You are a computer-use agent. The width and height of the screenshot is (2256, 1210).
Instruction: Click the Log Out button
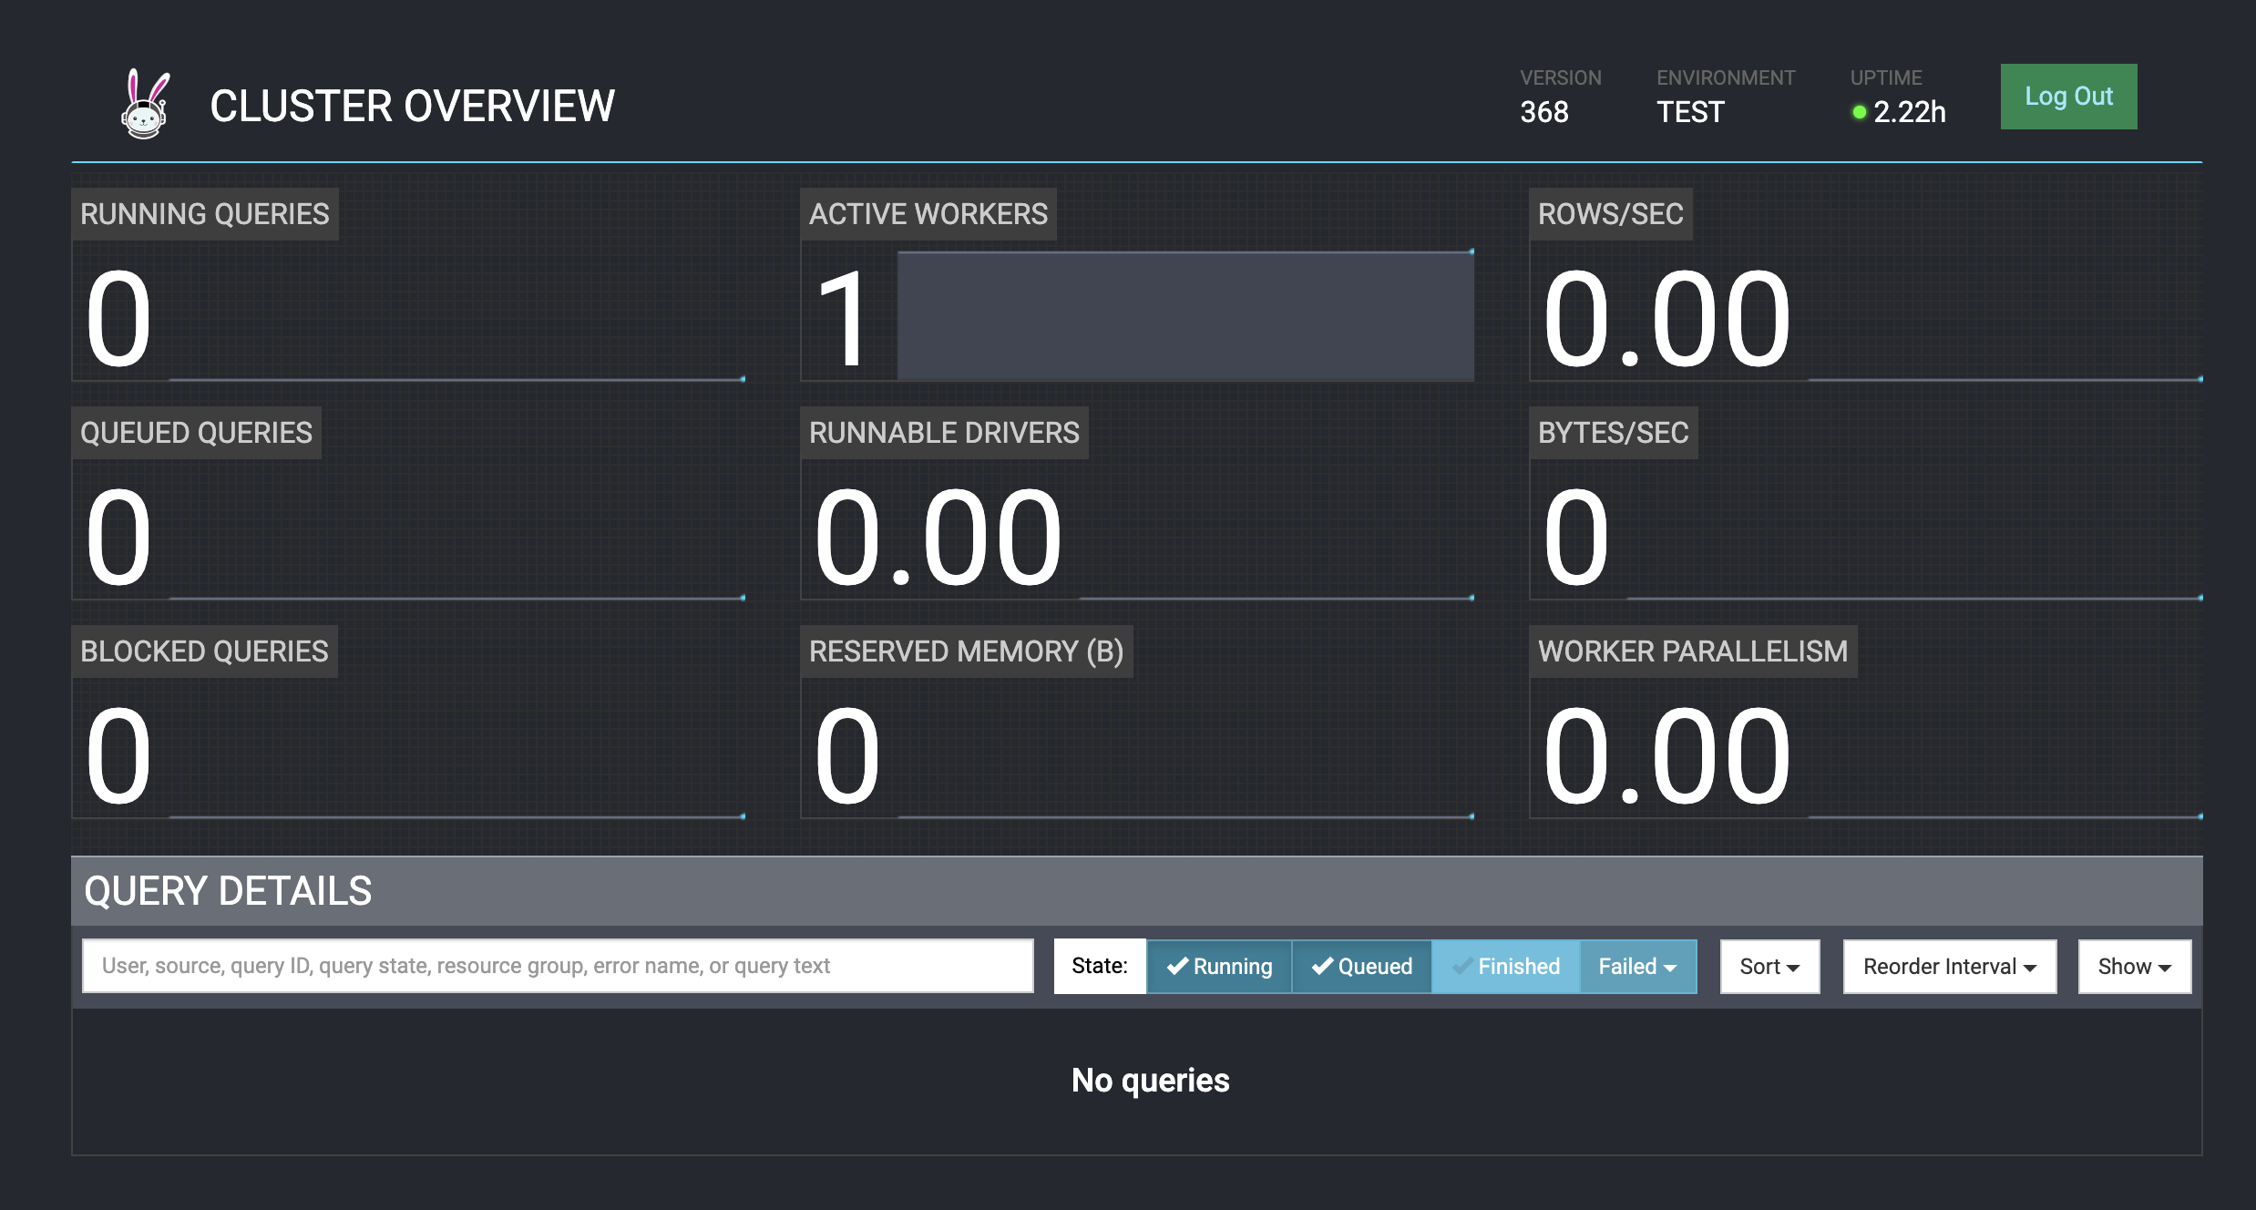click(2068, 96)
